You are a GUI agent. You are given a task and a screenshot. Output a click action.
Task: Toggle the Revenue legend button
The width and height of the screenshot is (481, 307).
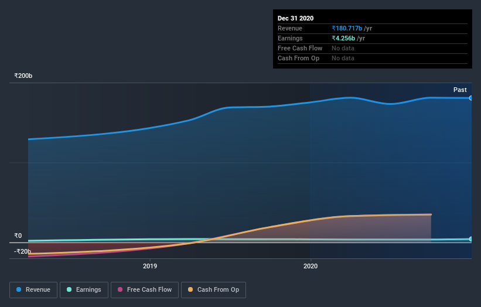33,290
